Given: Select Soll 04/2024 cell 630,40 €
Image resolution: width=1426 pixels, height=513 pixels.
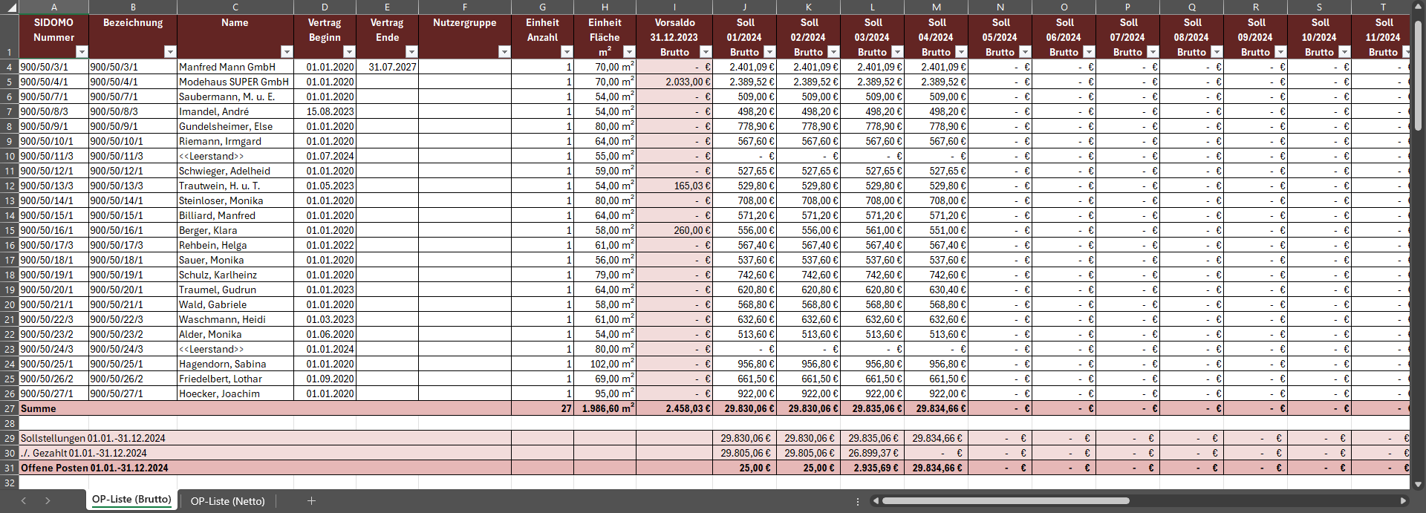Looking at the screenshot, I should click(x=937, y=290).
